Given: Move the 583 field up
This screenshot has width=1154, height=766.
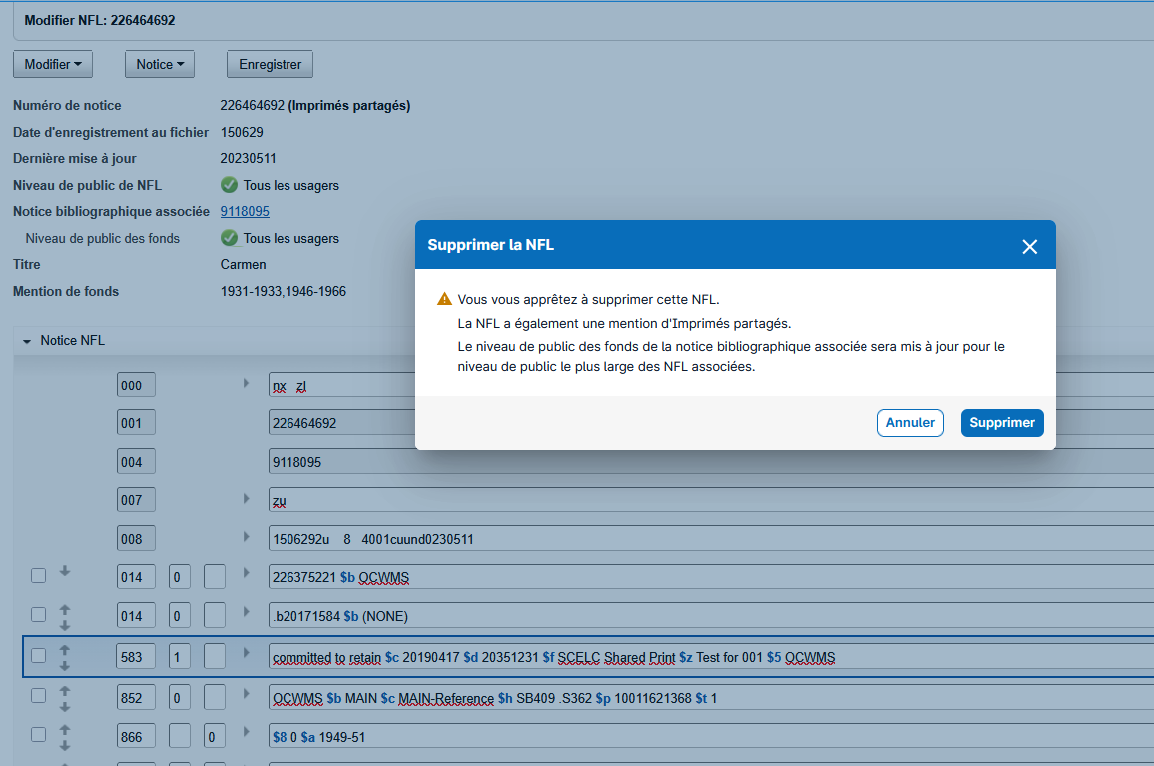Looking at the screenshot, I should tap(65, 649).
